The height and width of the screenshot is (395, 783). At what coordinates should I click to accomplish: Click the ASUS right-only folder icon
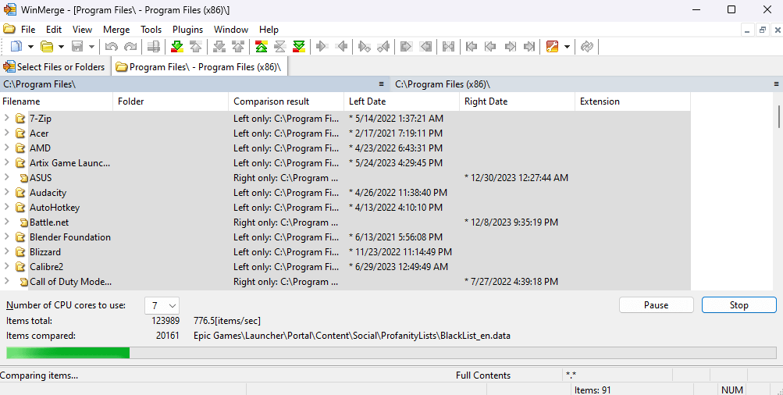[x=23, y=178]
